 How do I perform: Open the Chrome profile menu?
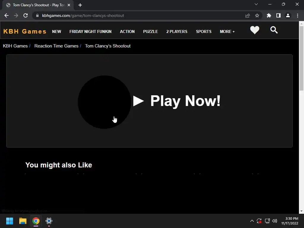[x=288, y=15]
